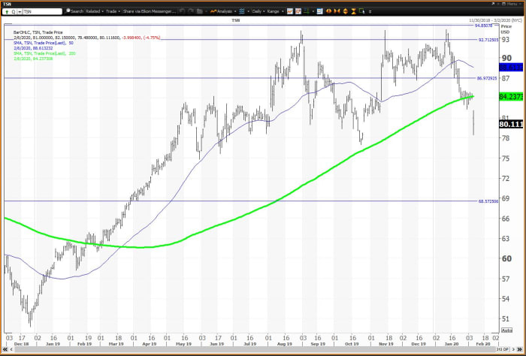Viewport: 526px width, 356px height.
Task: Click the vertical expand arrows icon
Action: click(x=346, y=11)
